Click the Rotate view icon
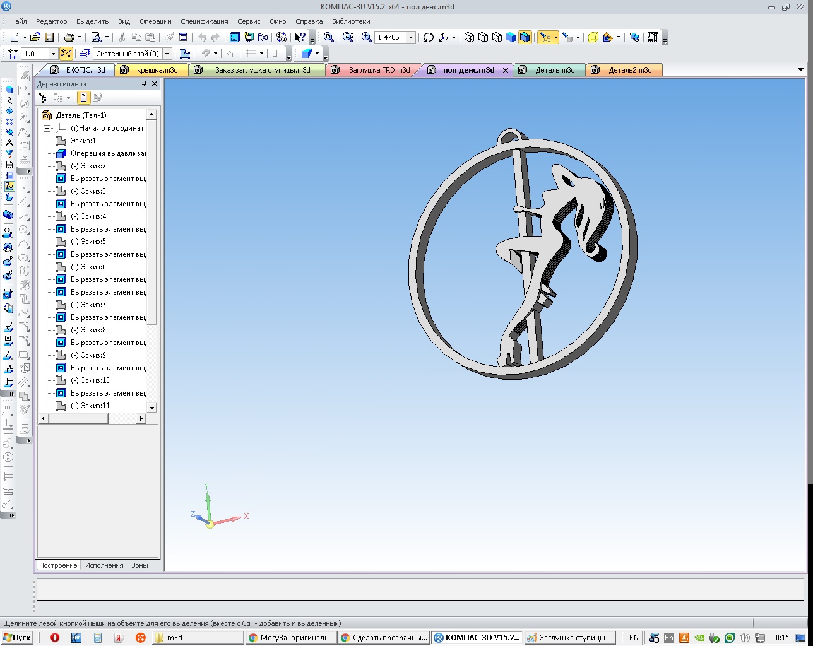The width and height of the screenshot is (813, 651). tap(429, 37)
